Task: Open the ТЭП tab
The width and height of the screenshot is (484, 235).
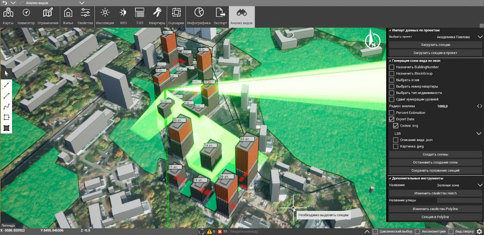Action: coord(140,16)
